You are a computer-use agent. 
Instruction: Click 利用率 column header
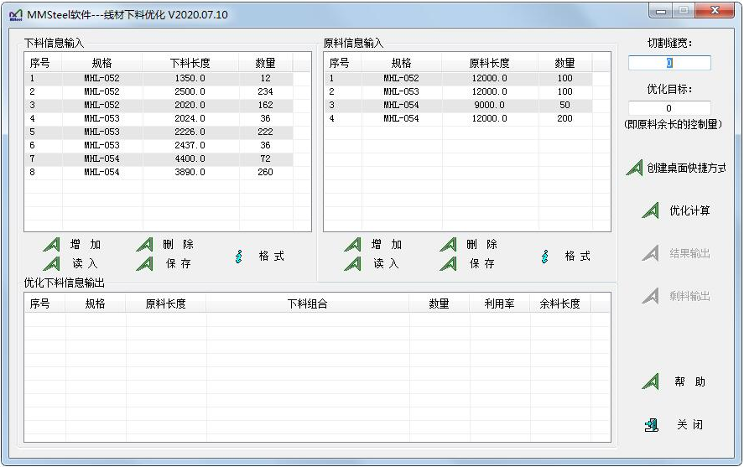(500, 304)
